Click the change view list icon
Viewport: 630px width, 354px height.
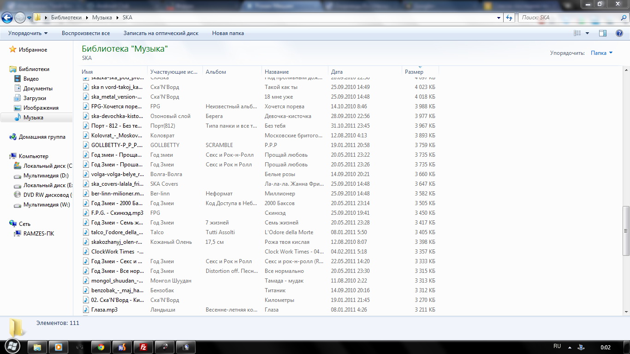pyautogui.click(x=577, y=33)
